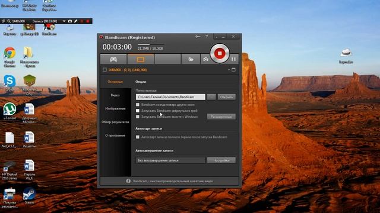Switch to the Видео tab

115,95
